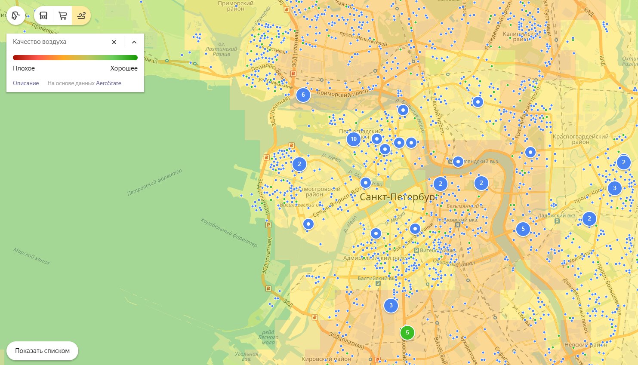Select the marker beside Финляндский вкз. label

(458, 162)
